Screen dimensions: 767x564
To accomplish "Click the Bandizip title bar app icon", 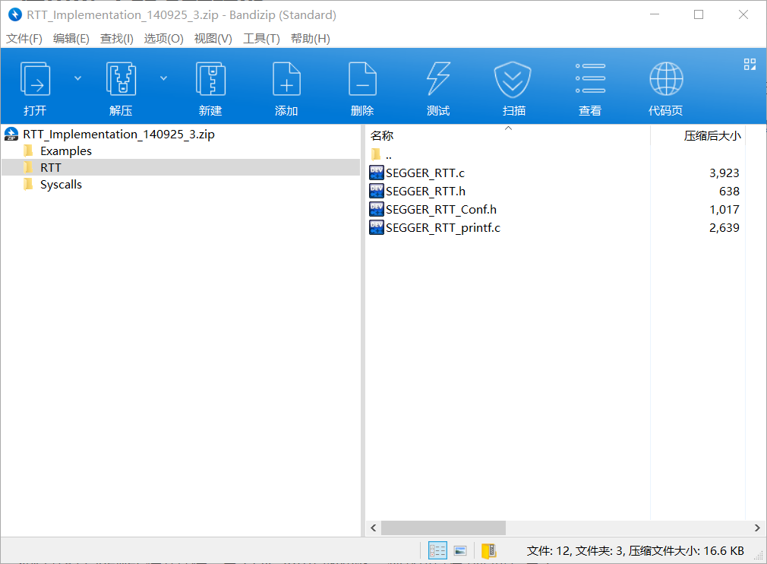I will click(15, 14).
